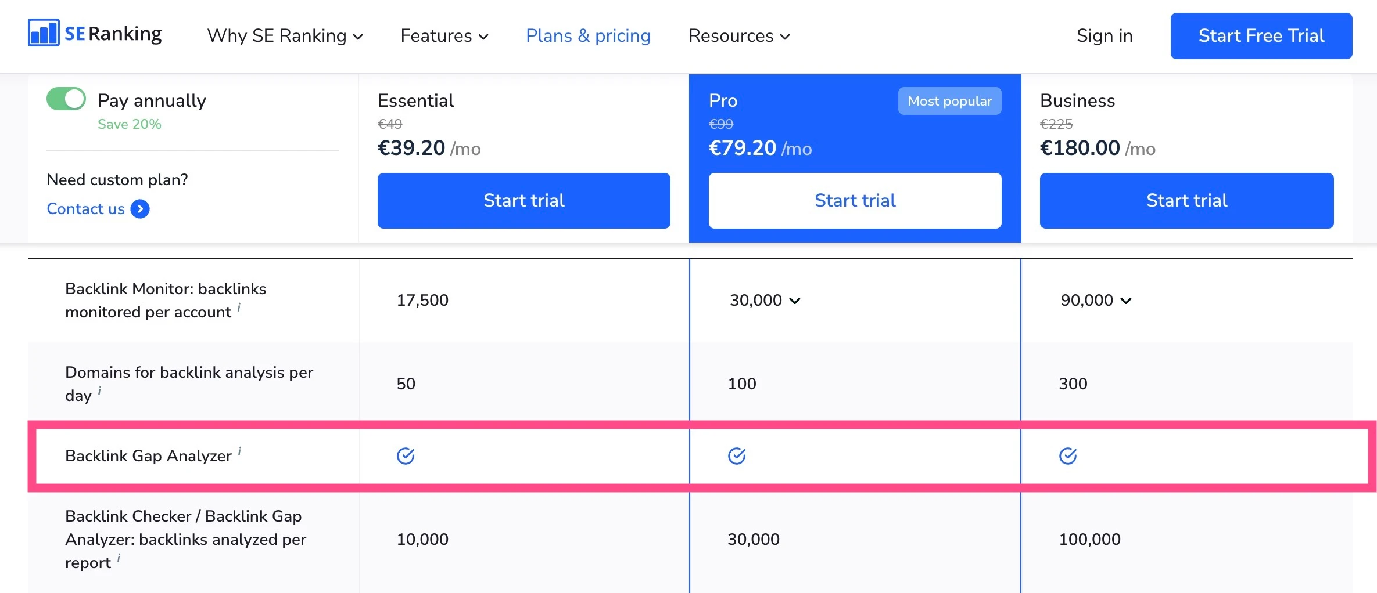Click the Essential plan's 50 domains value
Viewport: 1377px width, 593px height.
(406, 384)
